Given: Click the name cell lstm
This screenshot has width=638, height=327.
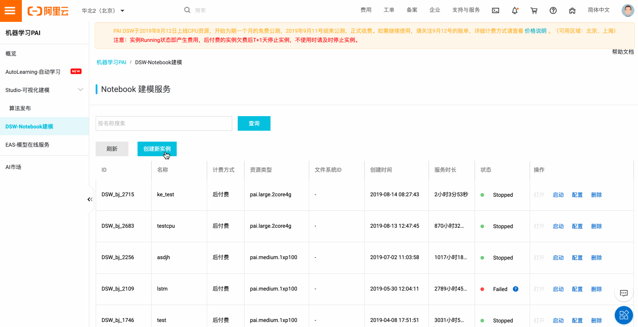Looking at the screenshot, I should click(x=162, y=289).
